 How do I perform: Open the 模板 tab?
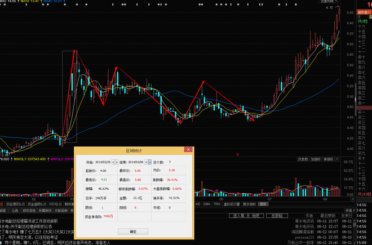(x=263, y=204)
